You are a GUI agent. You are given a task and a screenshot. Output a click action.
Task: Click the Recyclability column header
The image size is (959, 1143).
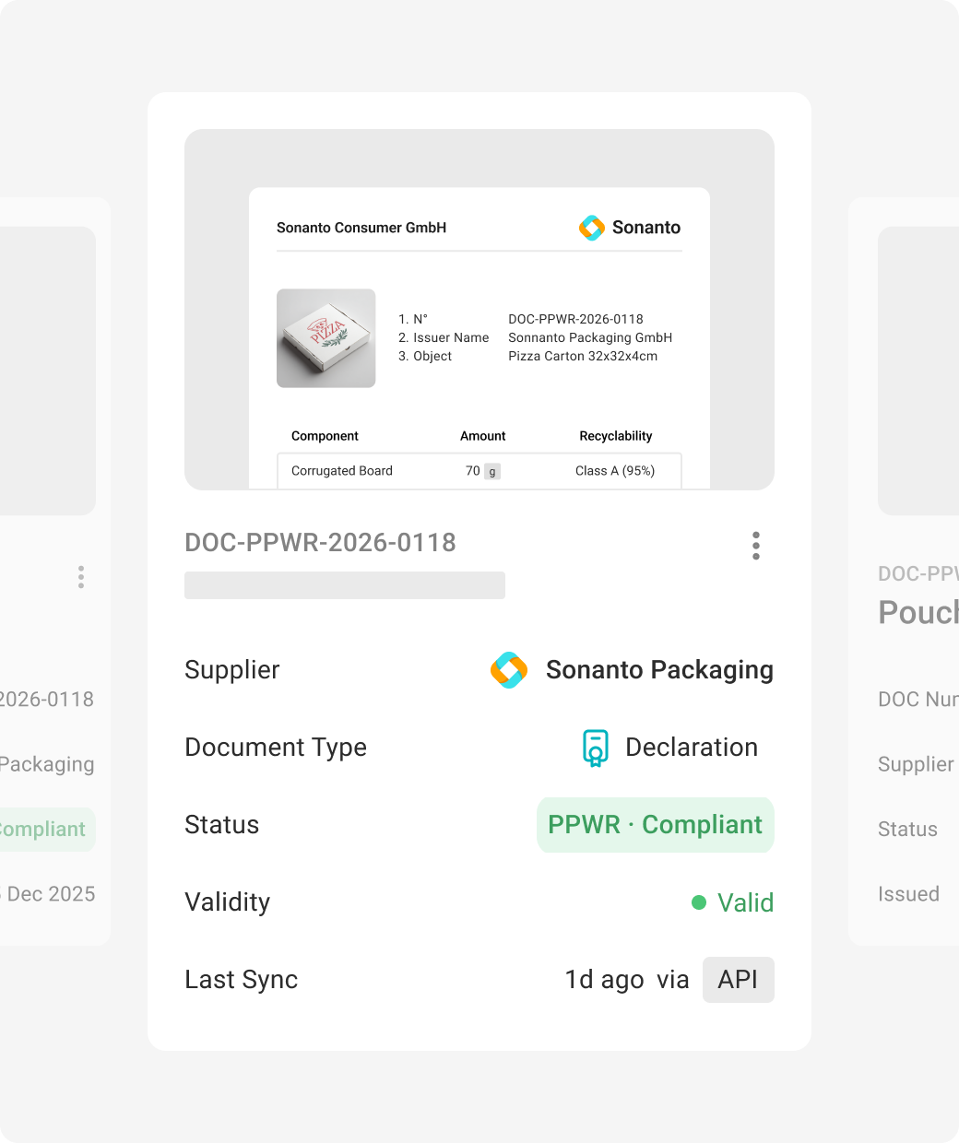tap(615, 436)
